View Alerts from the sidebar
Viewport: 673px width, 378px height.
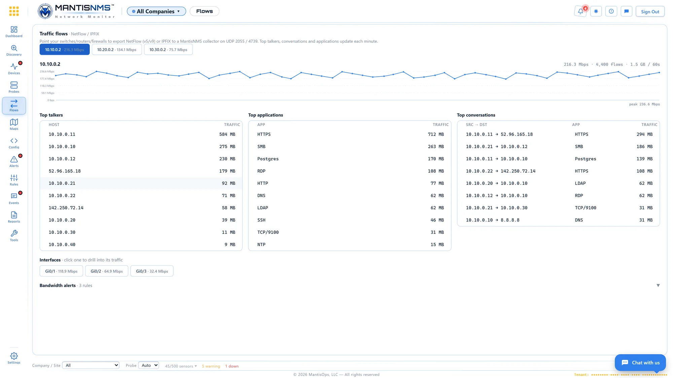tap(14, 162)
